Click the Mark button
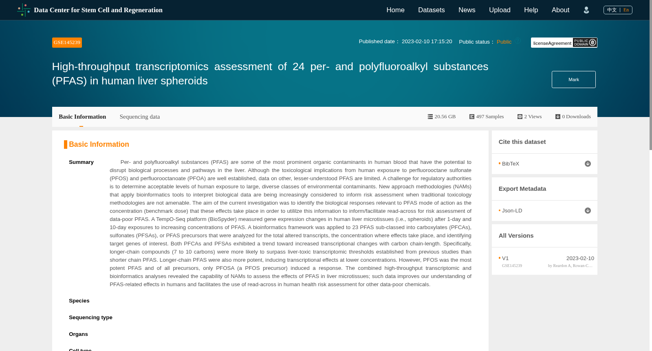This screenshot has height=351, width=652. pos(573,79)
